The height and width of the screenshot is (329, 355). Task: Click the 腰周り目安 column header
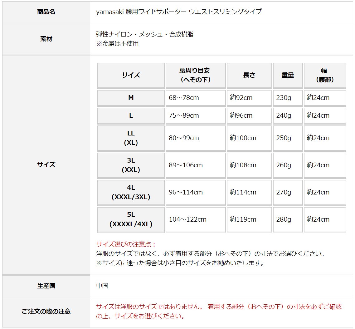click(195, 75)
